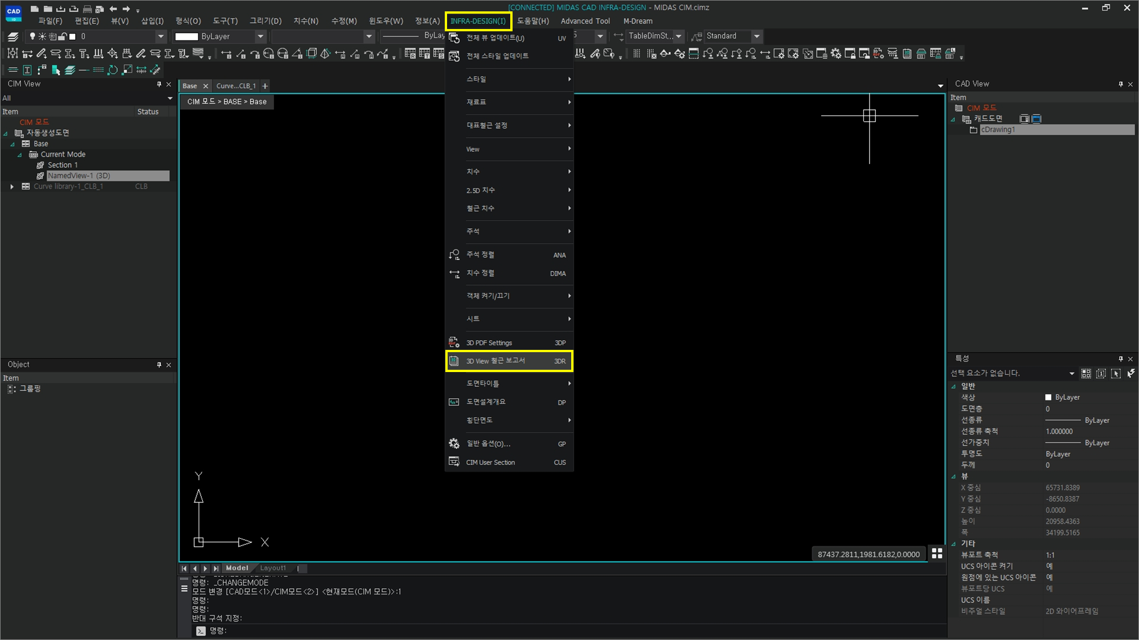The height and width of the screenshot is (640, 1139).
Task: Click the green sheet report icon in right toolbar
Action: pos(907,53)
